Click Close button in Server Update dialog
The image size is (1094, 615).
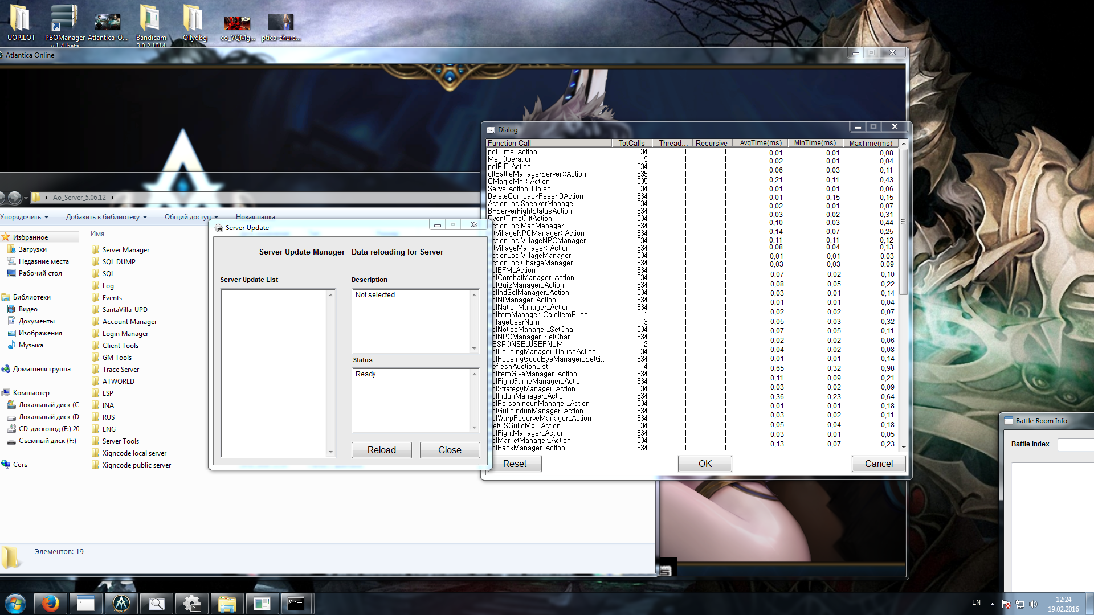click(x=450, y=450)
